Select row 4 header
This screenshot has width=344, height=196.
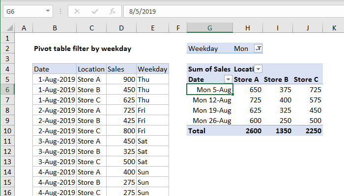pyautogui.click(x=7, y=69)
